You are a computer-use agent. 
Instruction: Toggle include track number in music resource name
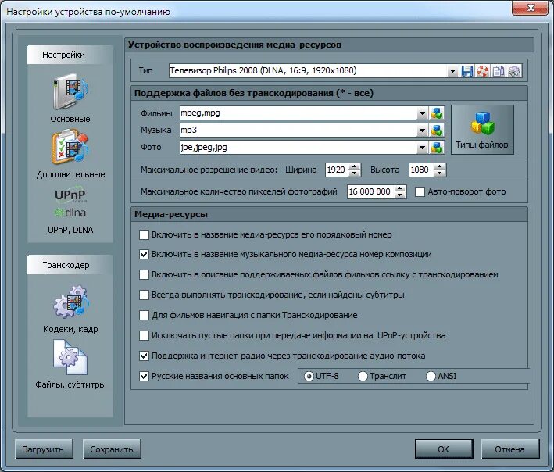[x=144, y=255]
